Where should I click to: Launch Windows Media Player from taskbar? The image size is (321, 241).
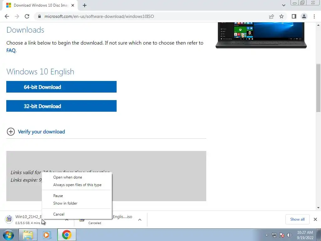(47, 235)
